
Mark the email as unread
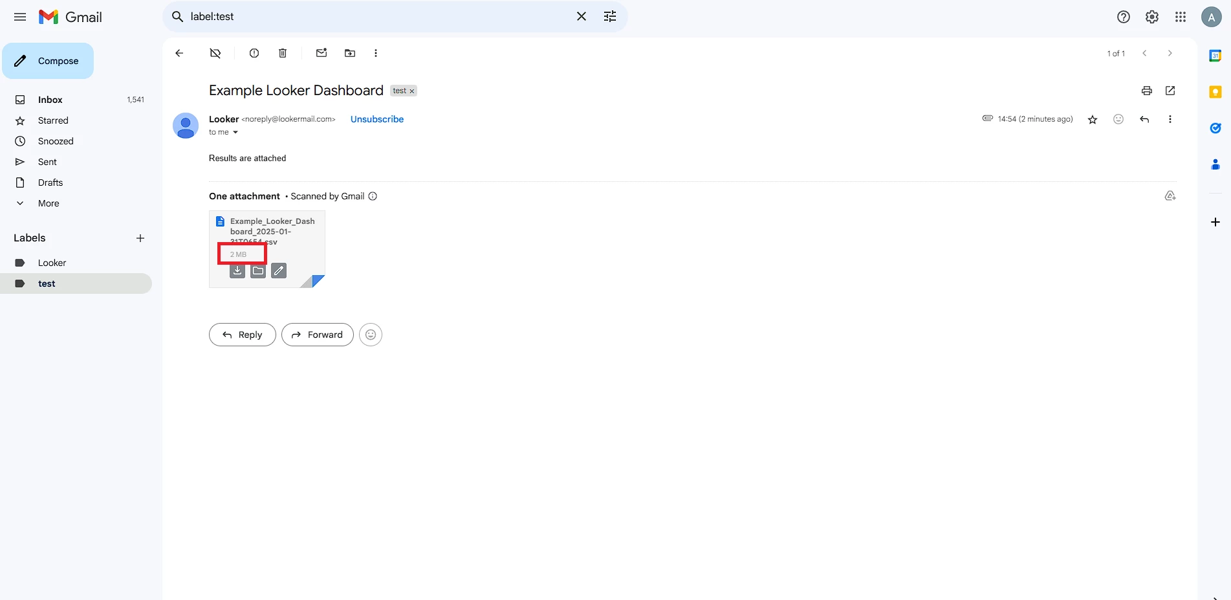click(321, 53)
